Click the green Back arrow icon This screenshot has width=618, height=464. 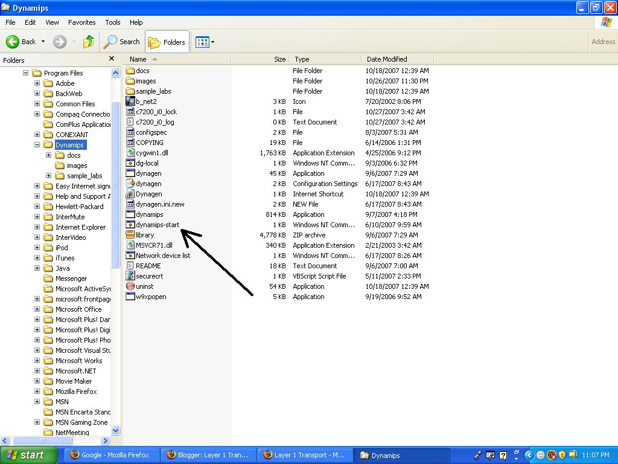click(13, 42)
